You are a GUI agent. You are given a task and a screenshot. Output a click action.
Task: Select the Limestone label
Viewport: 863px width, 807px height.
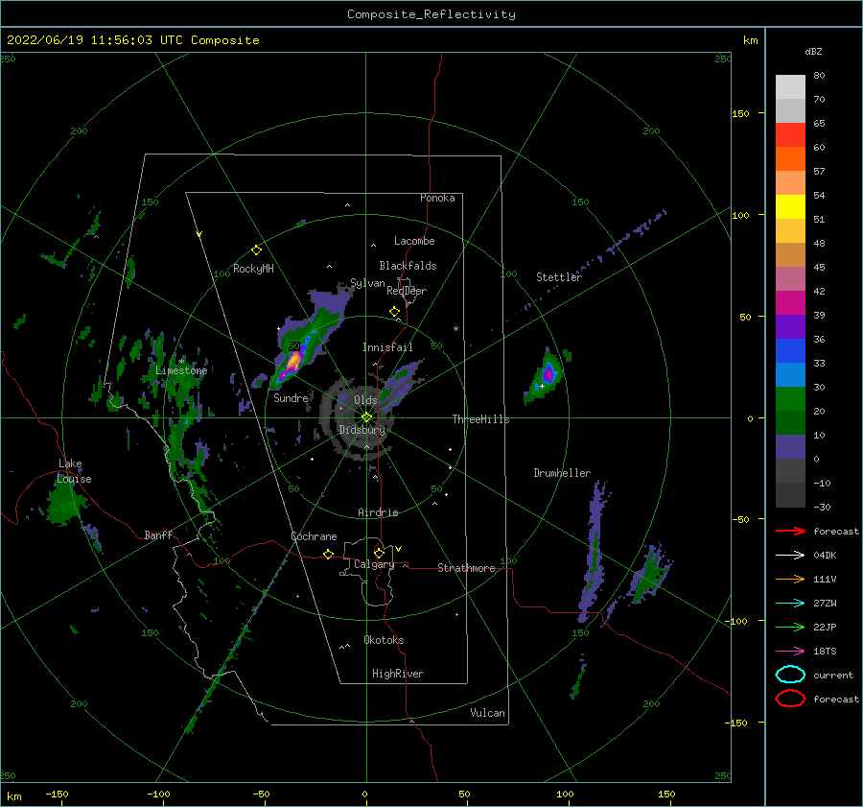pos(181,370)
